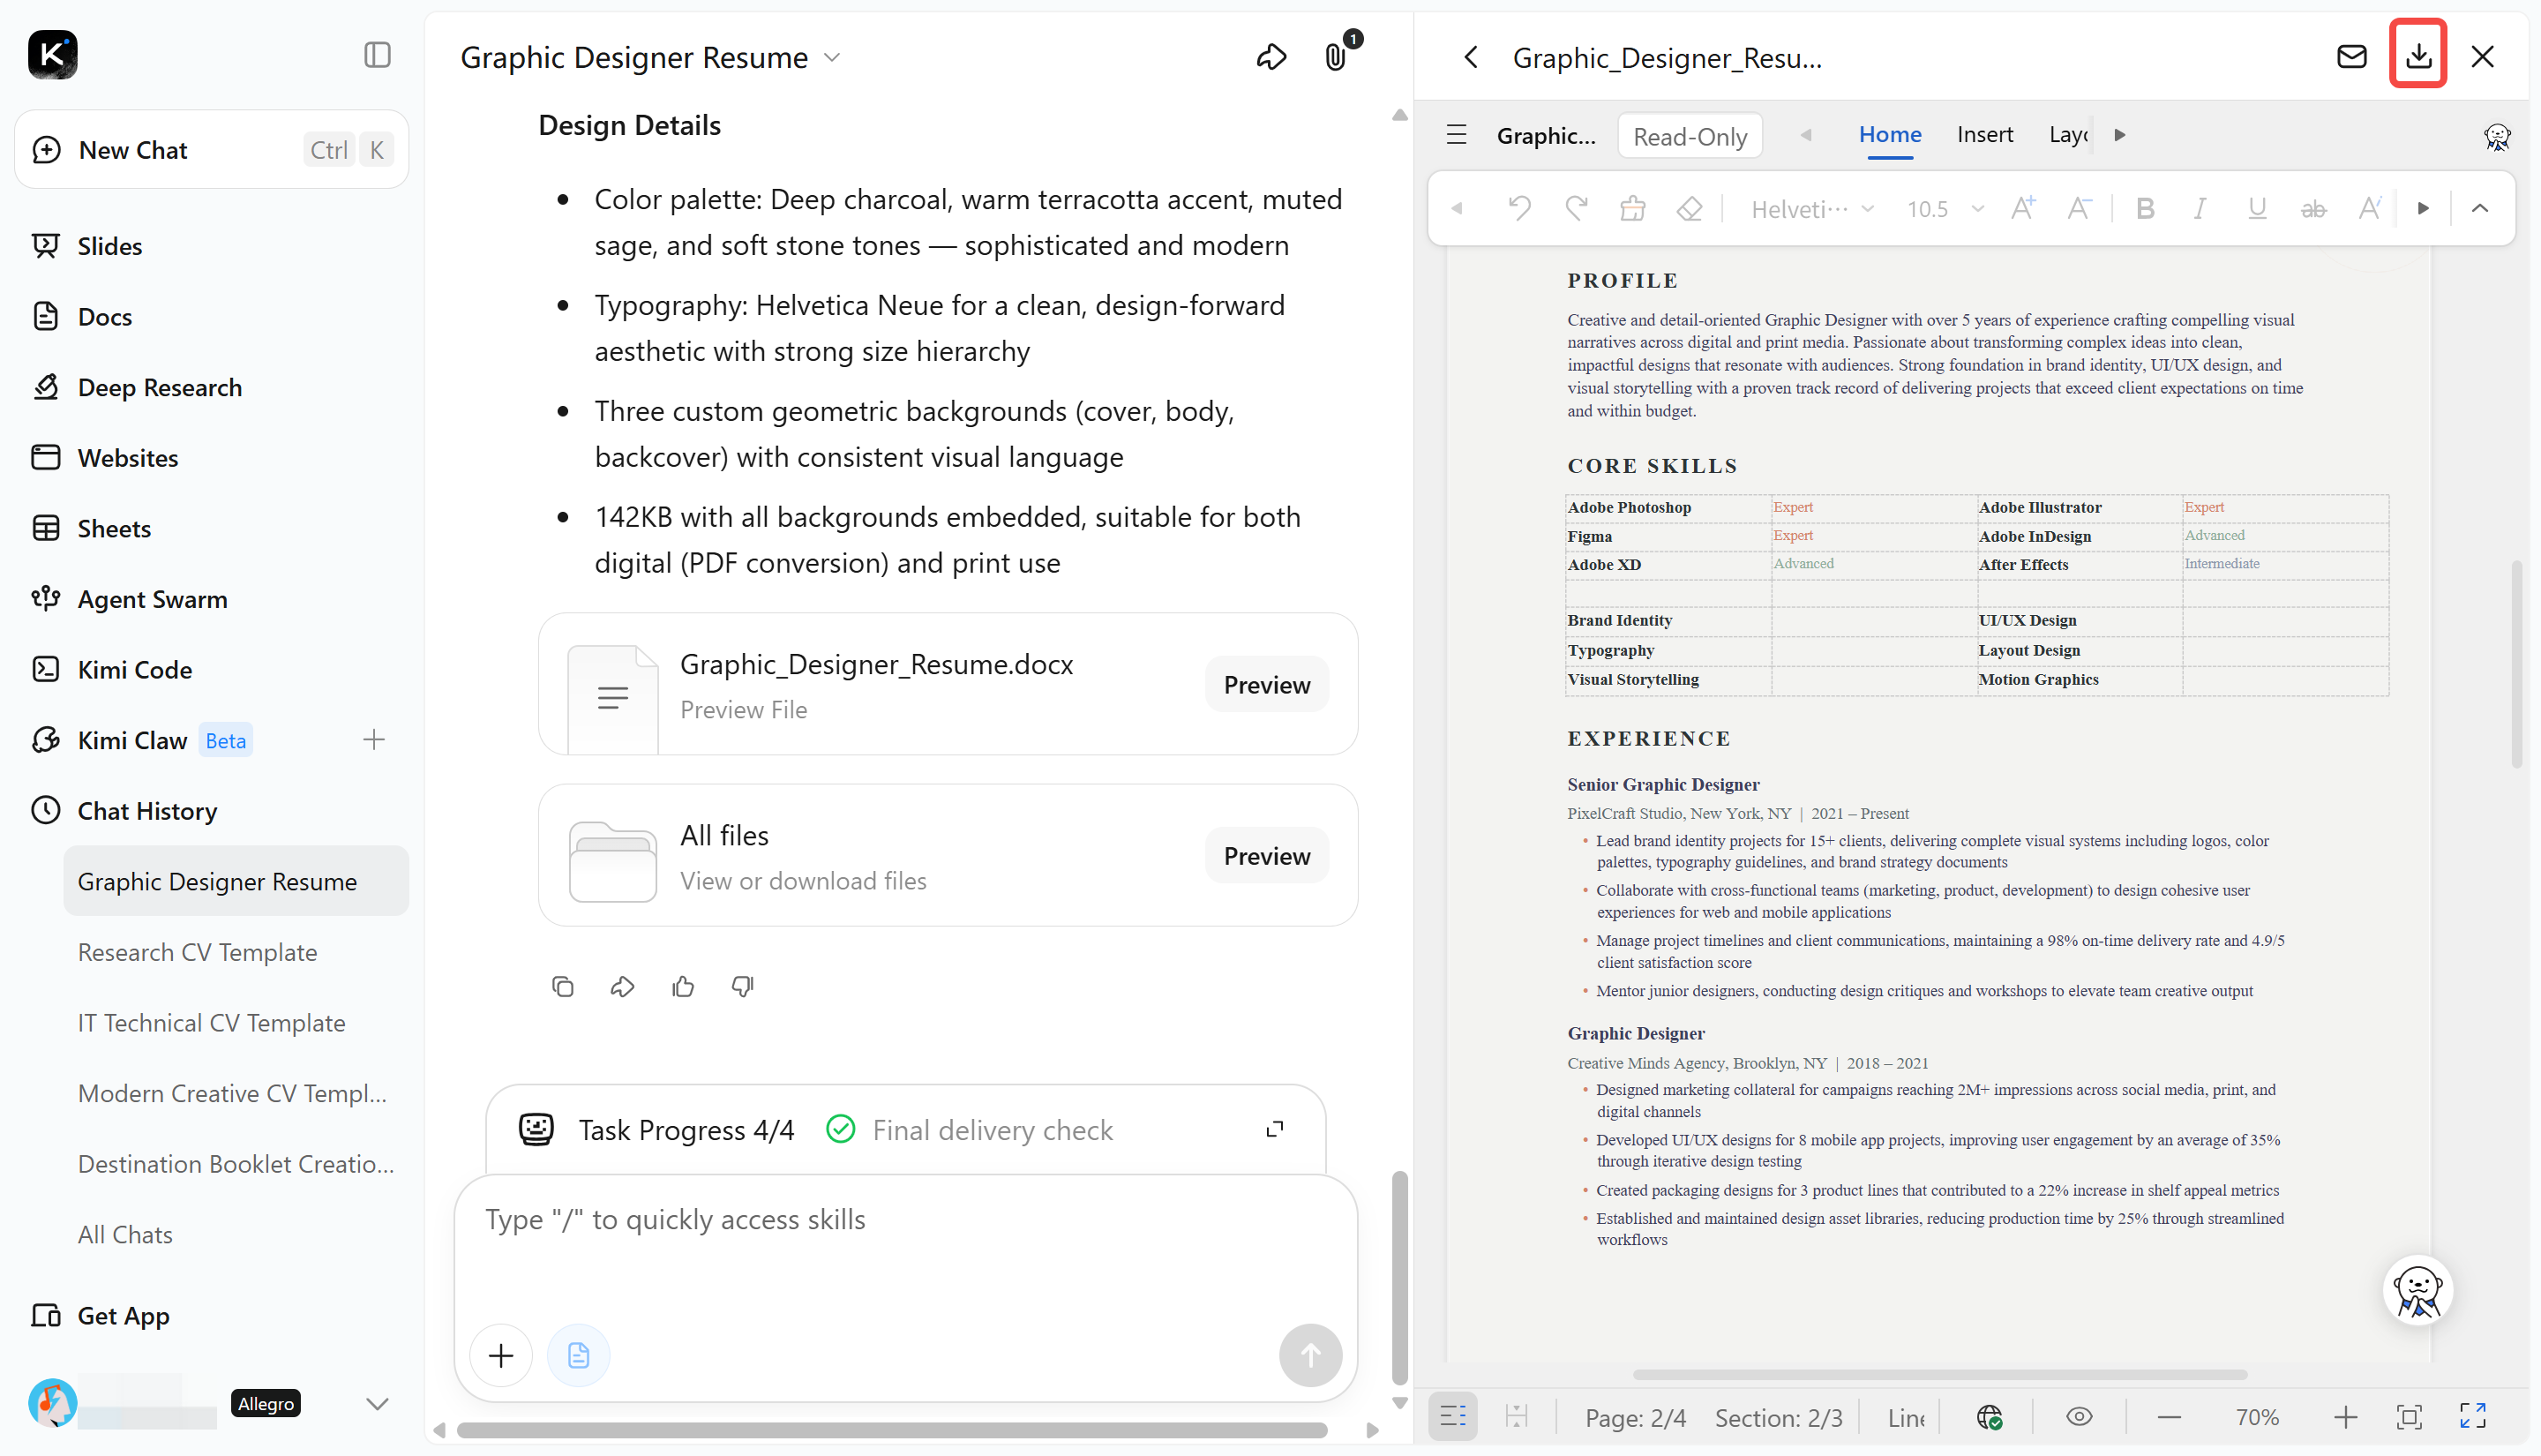Dislike the response with thumbs down
Screen dimensions: 2541x1456
click(743, 987)
